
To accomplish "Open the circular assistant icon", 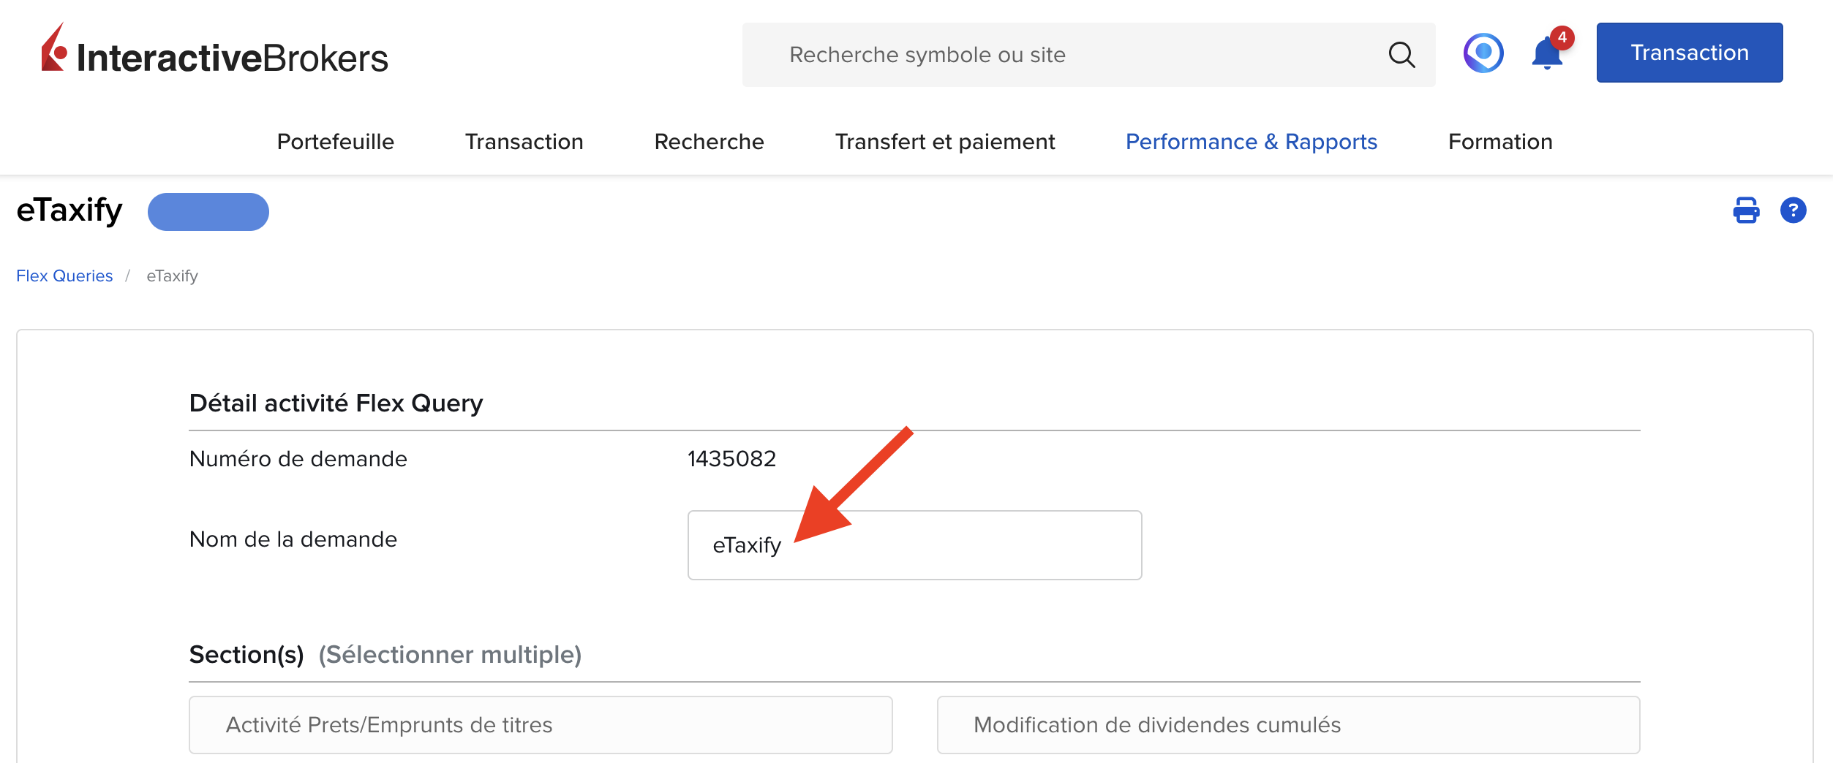I will [x=1483, y=53].
